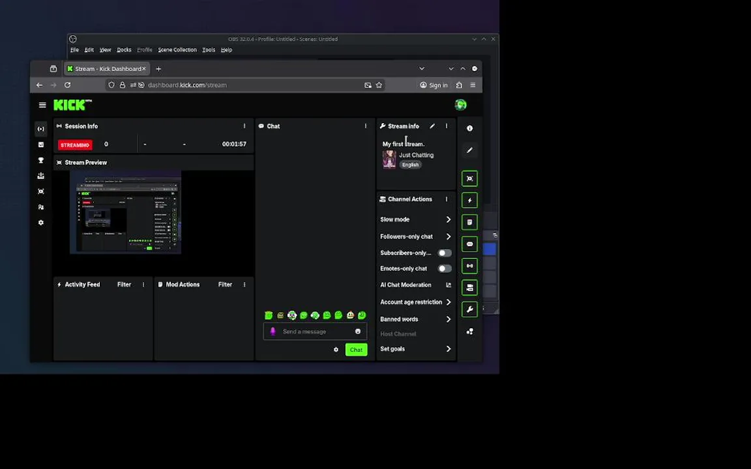Click Filter in Activity Feed
The width and height of the screenshot is (751, 469).
(124, 285)
